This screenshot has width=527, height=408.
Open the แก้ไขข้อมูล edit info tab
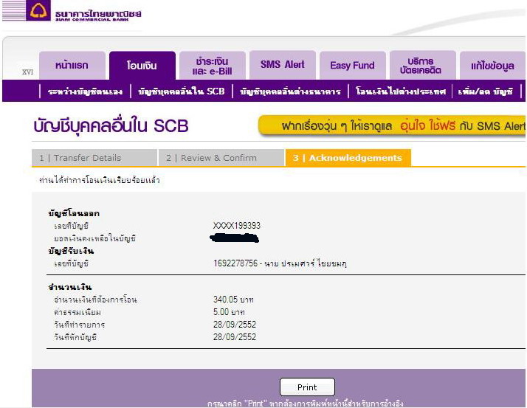pos(492,65)
